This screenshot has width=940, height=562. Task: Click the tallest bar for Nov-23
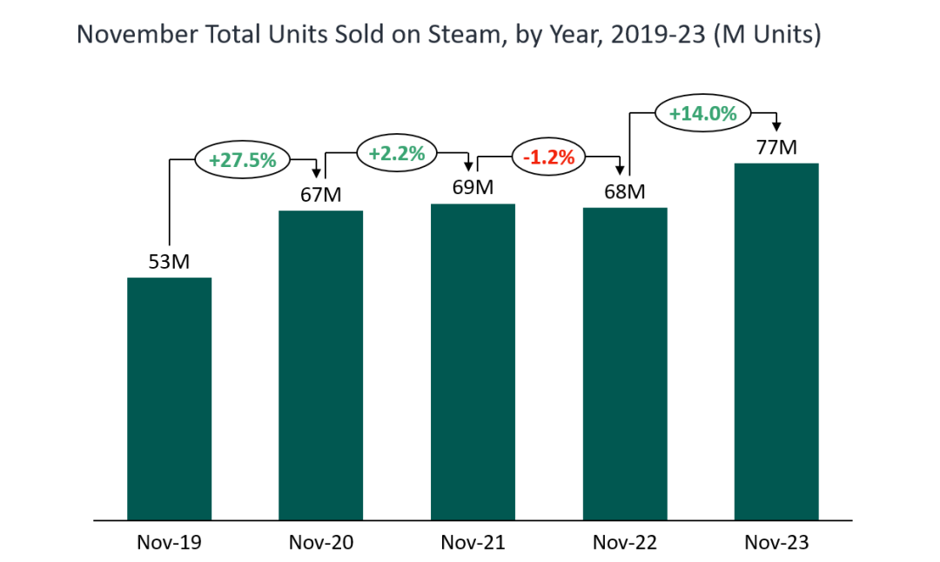pos(776,341)
